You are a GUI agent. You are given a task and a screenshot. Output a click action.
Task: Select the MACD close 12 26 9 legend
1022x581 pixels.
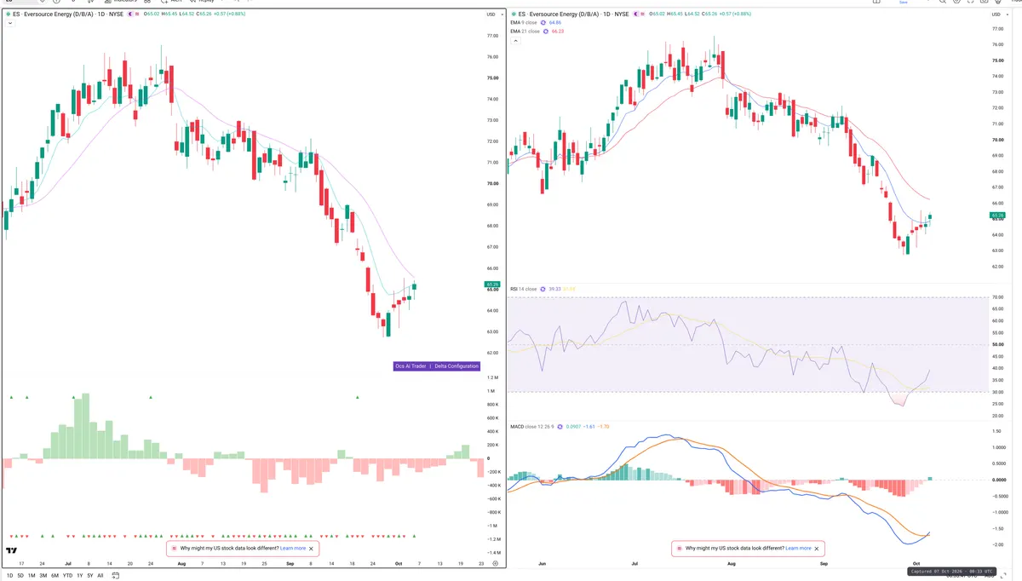pos(532,426)
